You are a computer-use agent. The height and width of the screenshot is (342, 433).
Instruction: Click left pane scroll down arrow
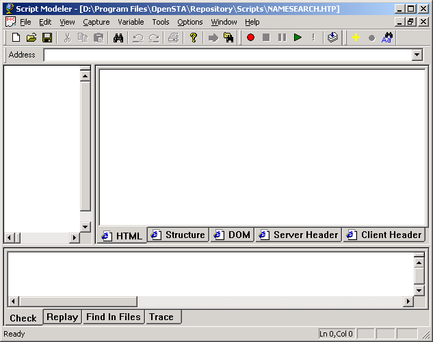click(85, 227)
